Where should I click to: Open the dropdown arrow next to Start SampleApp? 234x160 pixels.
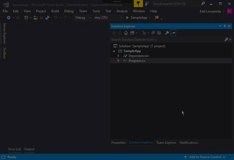tap(150, 18)
